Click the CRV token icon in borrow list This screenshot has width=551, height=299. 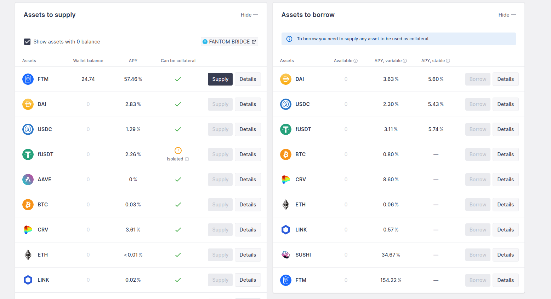tap(286, 180)
